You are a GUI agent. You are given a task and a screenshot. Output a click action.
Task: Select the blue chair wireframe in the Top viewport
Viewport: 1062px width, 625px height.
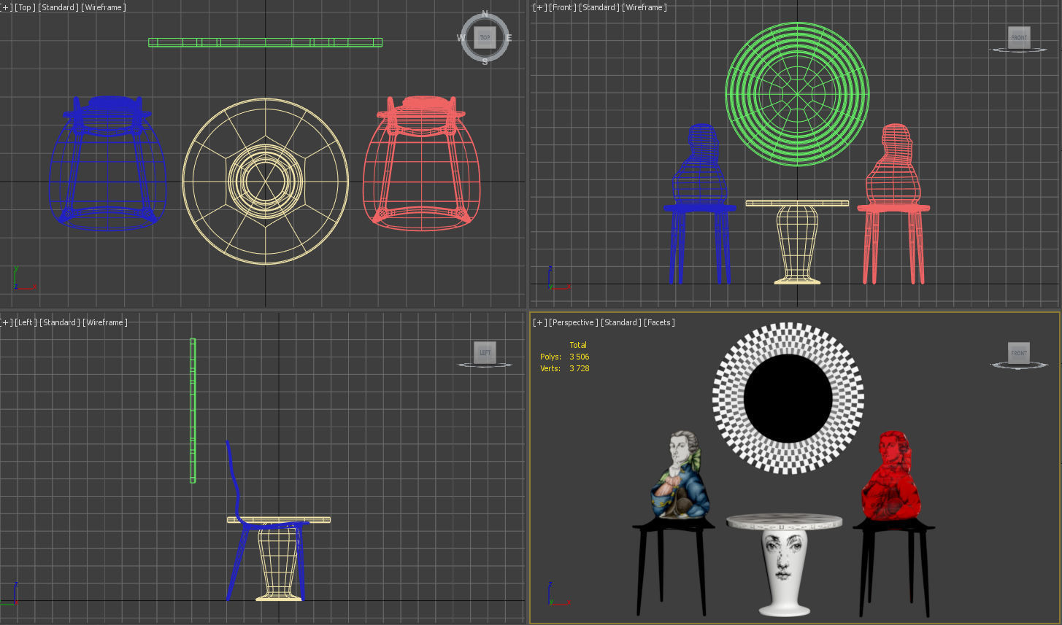(x=107, y=163)
